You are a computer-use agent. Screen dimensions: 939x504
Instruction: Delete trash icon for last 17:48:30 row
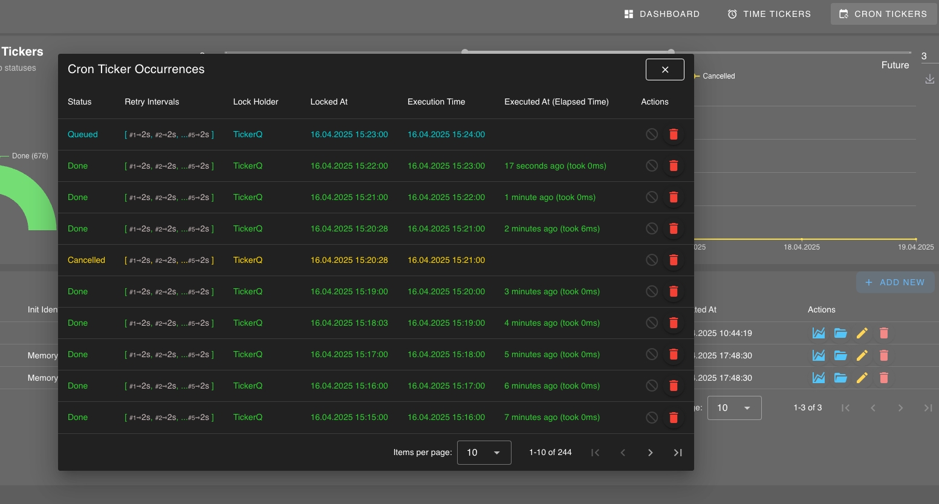884,378
